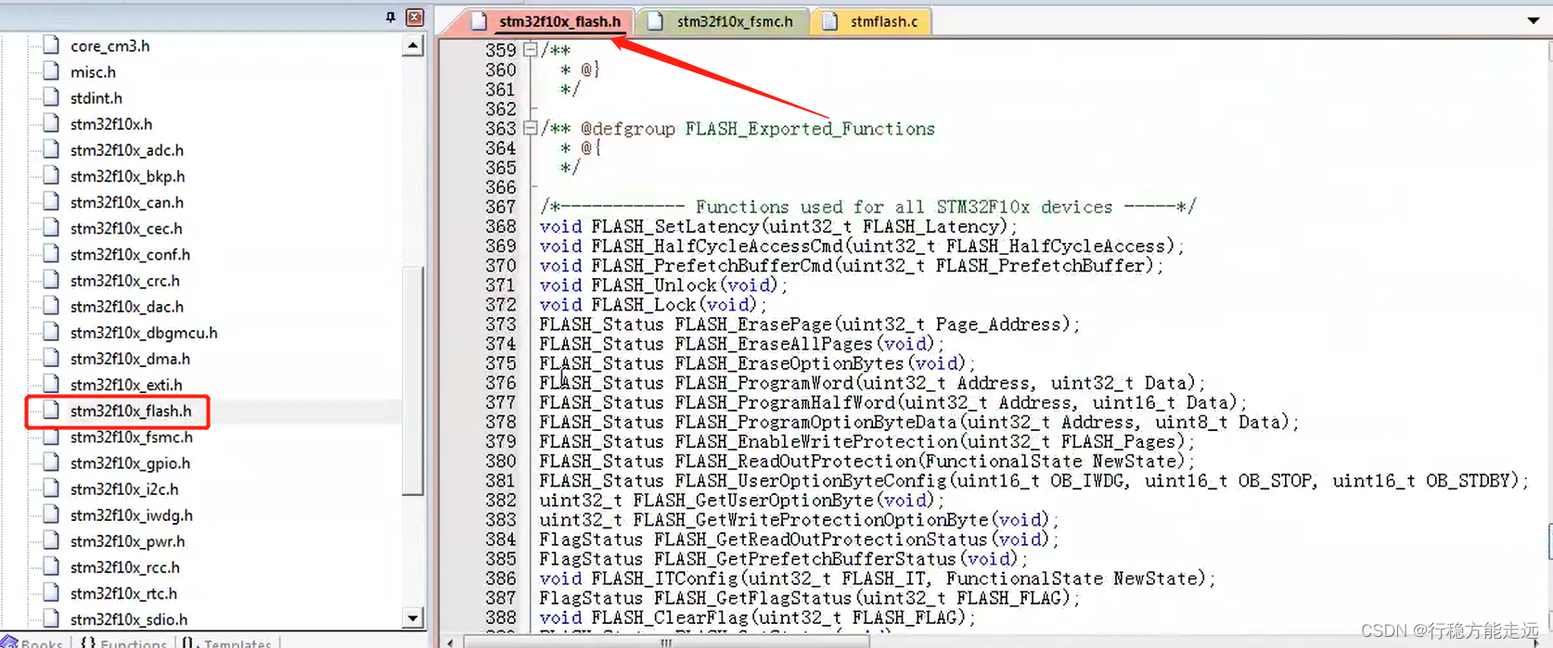Select stm32f10x_rtc.h in the project tree
1553x648 pixels.
123,592
